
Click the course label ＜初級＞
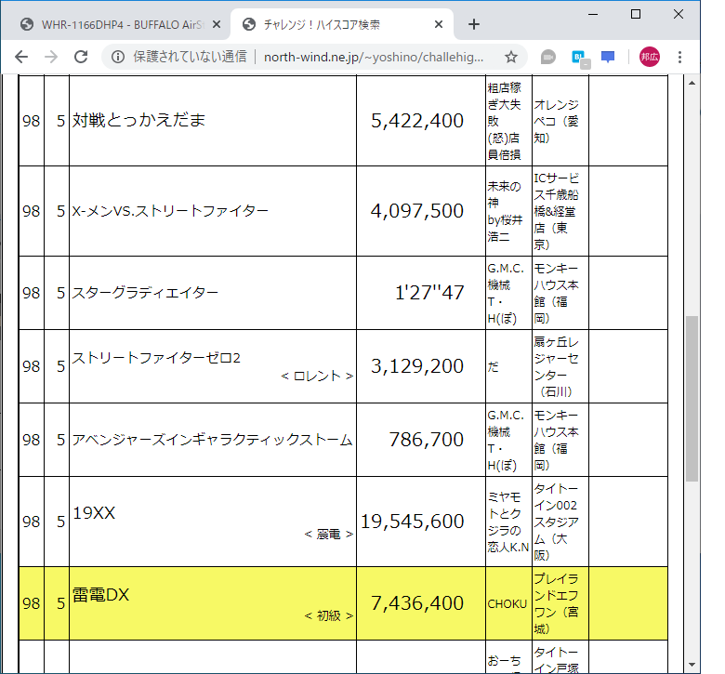329,616
